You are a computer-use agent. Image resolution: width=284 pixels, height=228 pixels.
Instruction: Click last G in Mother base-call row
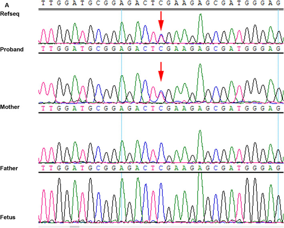click(278, 108)
